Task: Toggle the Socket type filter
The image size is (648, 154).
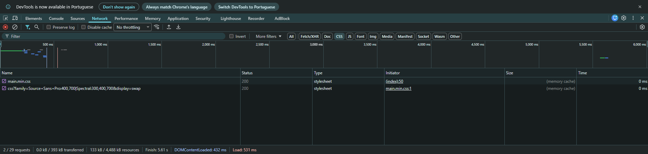Action: click(423, 36)
